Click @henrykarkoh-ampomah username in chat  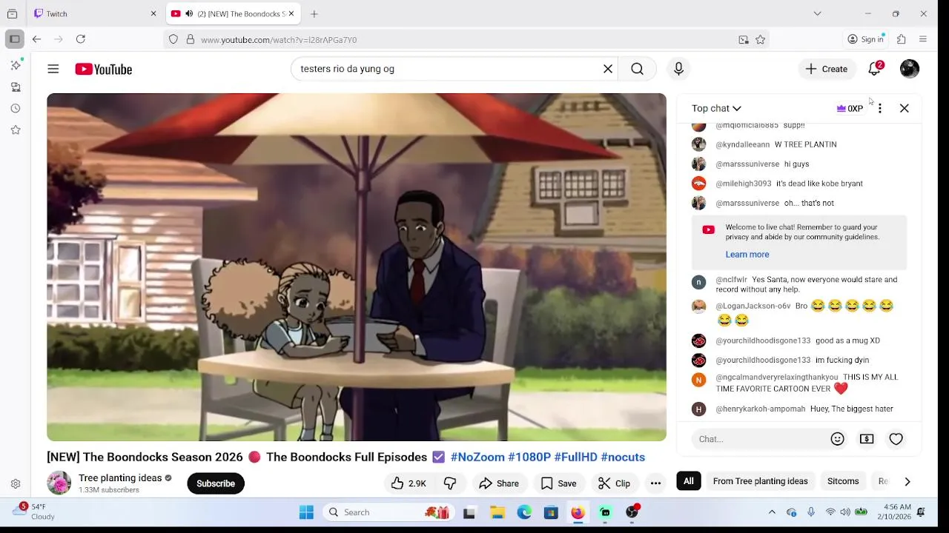point(760,409)
